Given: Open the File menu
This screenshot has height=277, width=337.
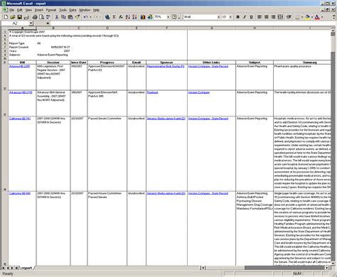Looking at the screenshot, I should pos(12,10).
